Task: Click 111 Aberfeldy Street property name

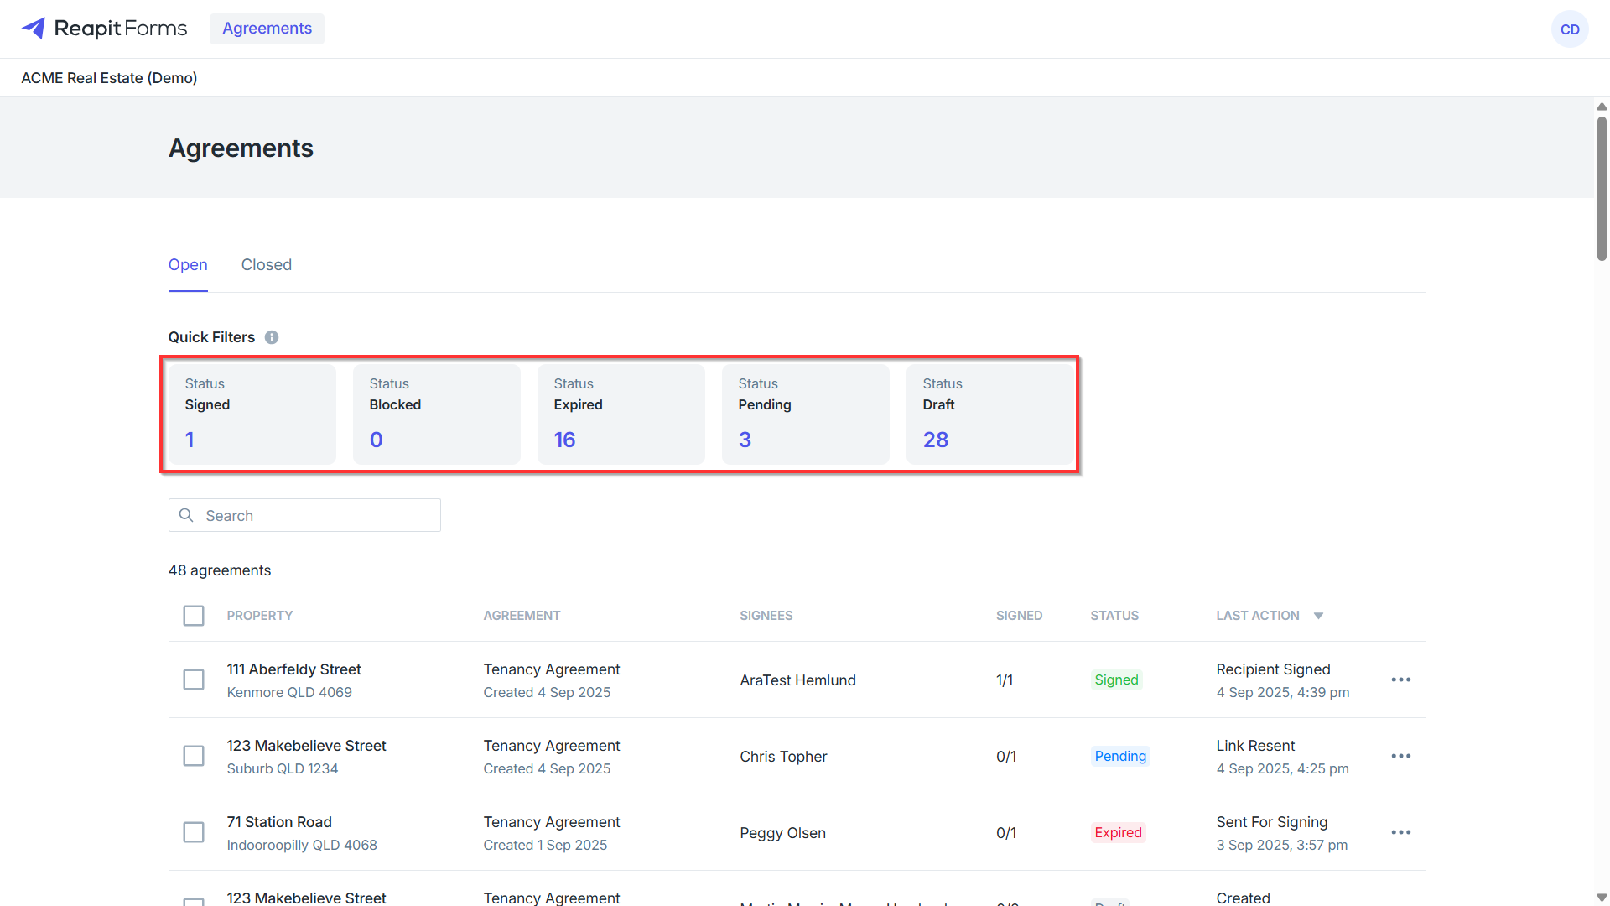Action: tap(293, 669)
